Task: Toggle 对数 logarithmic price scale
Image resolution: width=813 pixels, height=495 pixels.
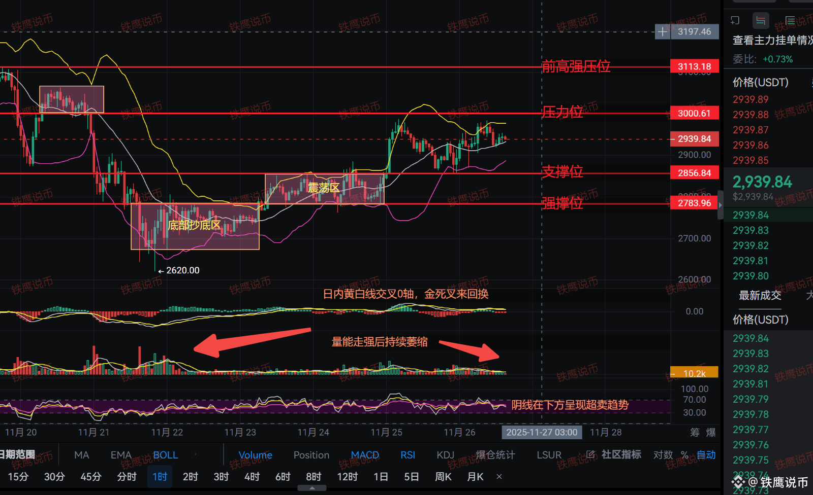Action: click(662, 455)
